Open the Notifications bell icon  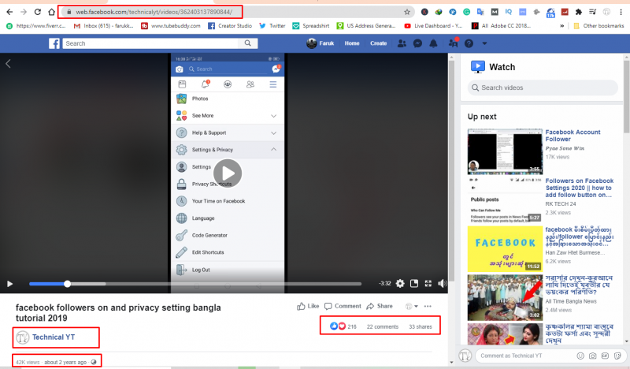[433, 43]
